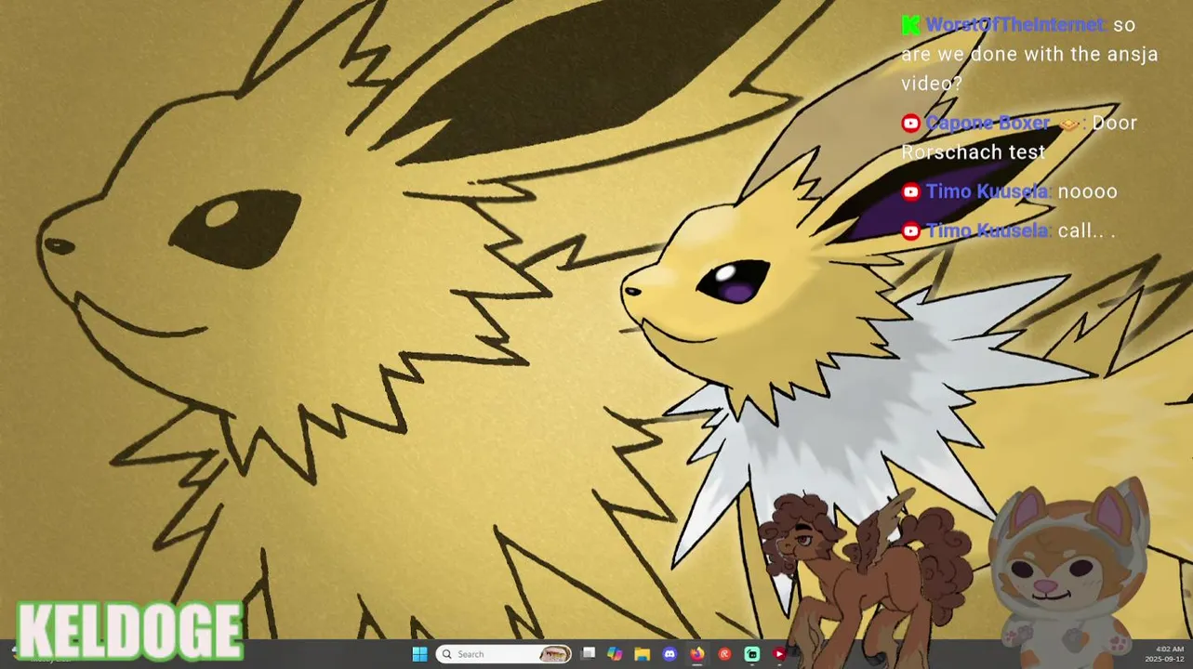Screen dimensions: 1193x669
Task: Click the Capone Boxer chat username
Action: coord(987,123)
